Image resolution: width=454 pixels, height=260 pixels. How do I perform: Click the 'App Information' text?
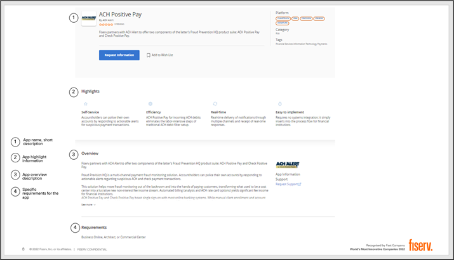point(288,174)
